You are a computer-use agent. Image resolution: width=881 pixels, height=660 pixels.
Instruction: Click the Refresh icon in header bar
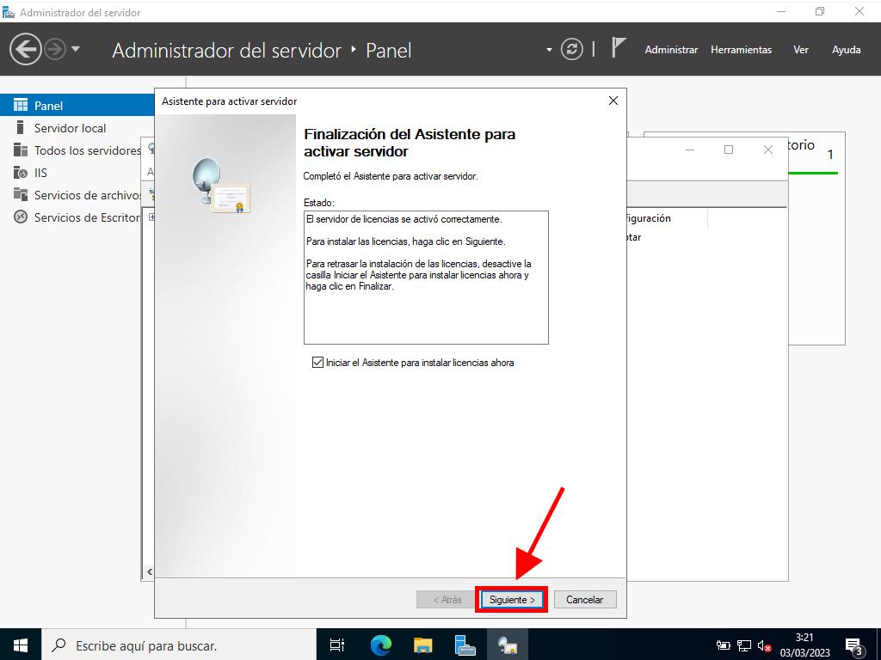coord(571,50)
